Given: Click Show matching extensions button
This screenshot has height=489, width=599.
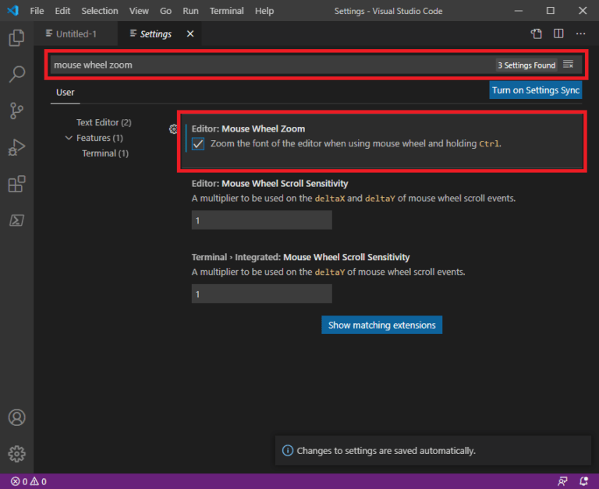Looking at the screenshot, I should (381, 325).
